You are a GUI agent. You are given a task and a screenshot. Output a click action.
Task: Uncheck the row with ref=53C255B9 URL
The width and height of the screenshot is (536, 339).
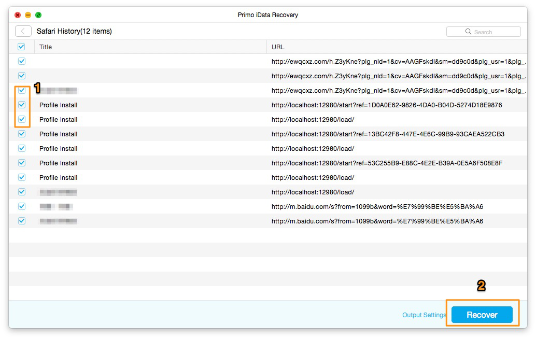[x=22, y=163]
